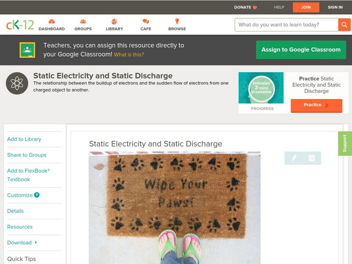The width and height of the screenshot is (352, 264).
Task: Click the "What is this?" link
Action: [129, 55]
